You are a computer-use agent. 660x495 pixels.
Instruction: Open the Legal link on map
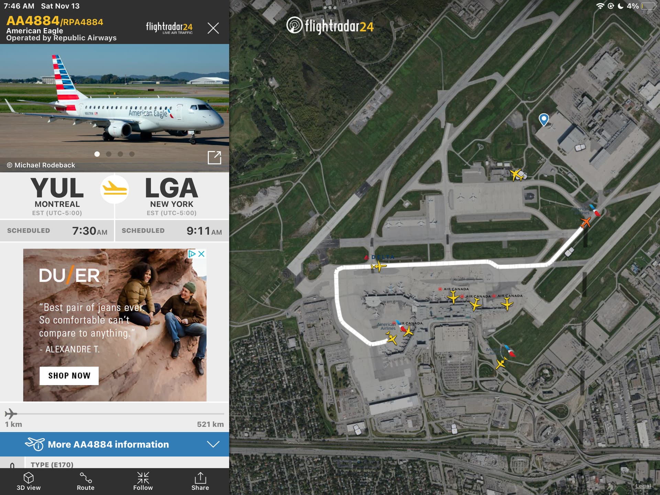tap(643, 486)
